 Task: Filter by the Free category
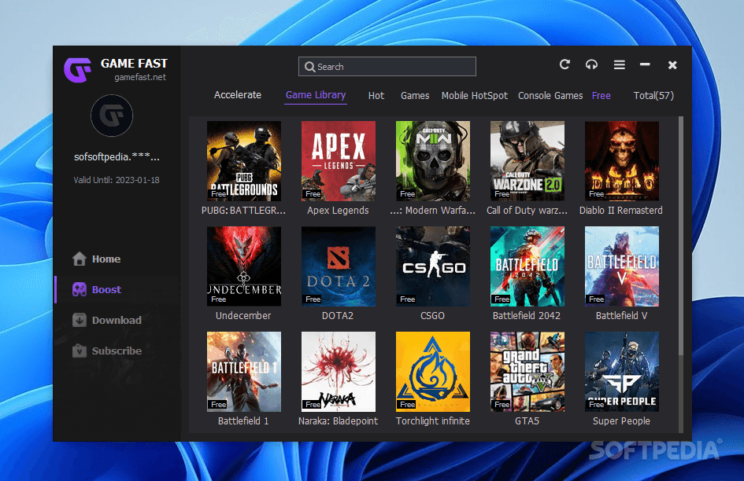click(601, 96)
